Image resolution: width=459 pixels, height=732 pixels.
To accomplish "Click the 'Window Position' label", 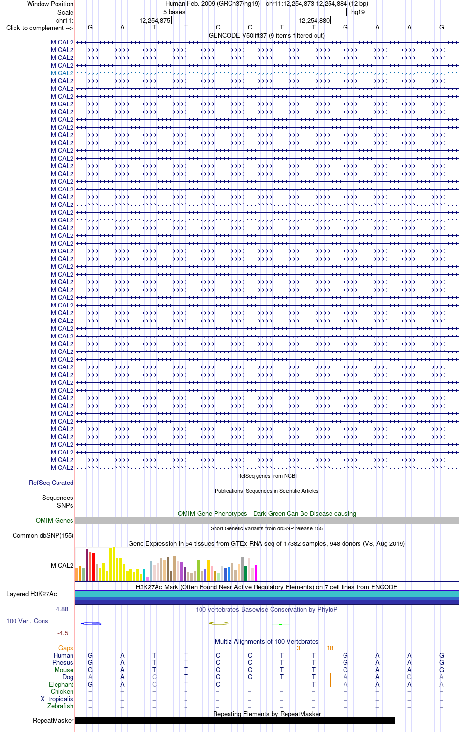I will (50, 4).
